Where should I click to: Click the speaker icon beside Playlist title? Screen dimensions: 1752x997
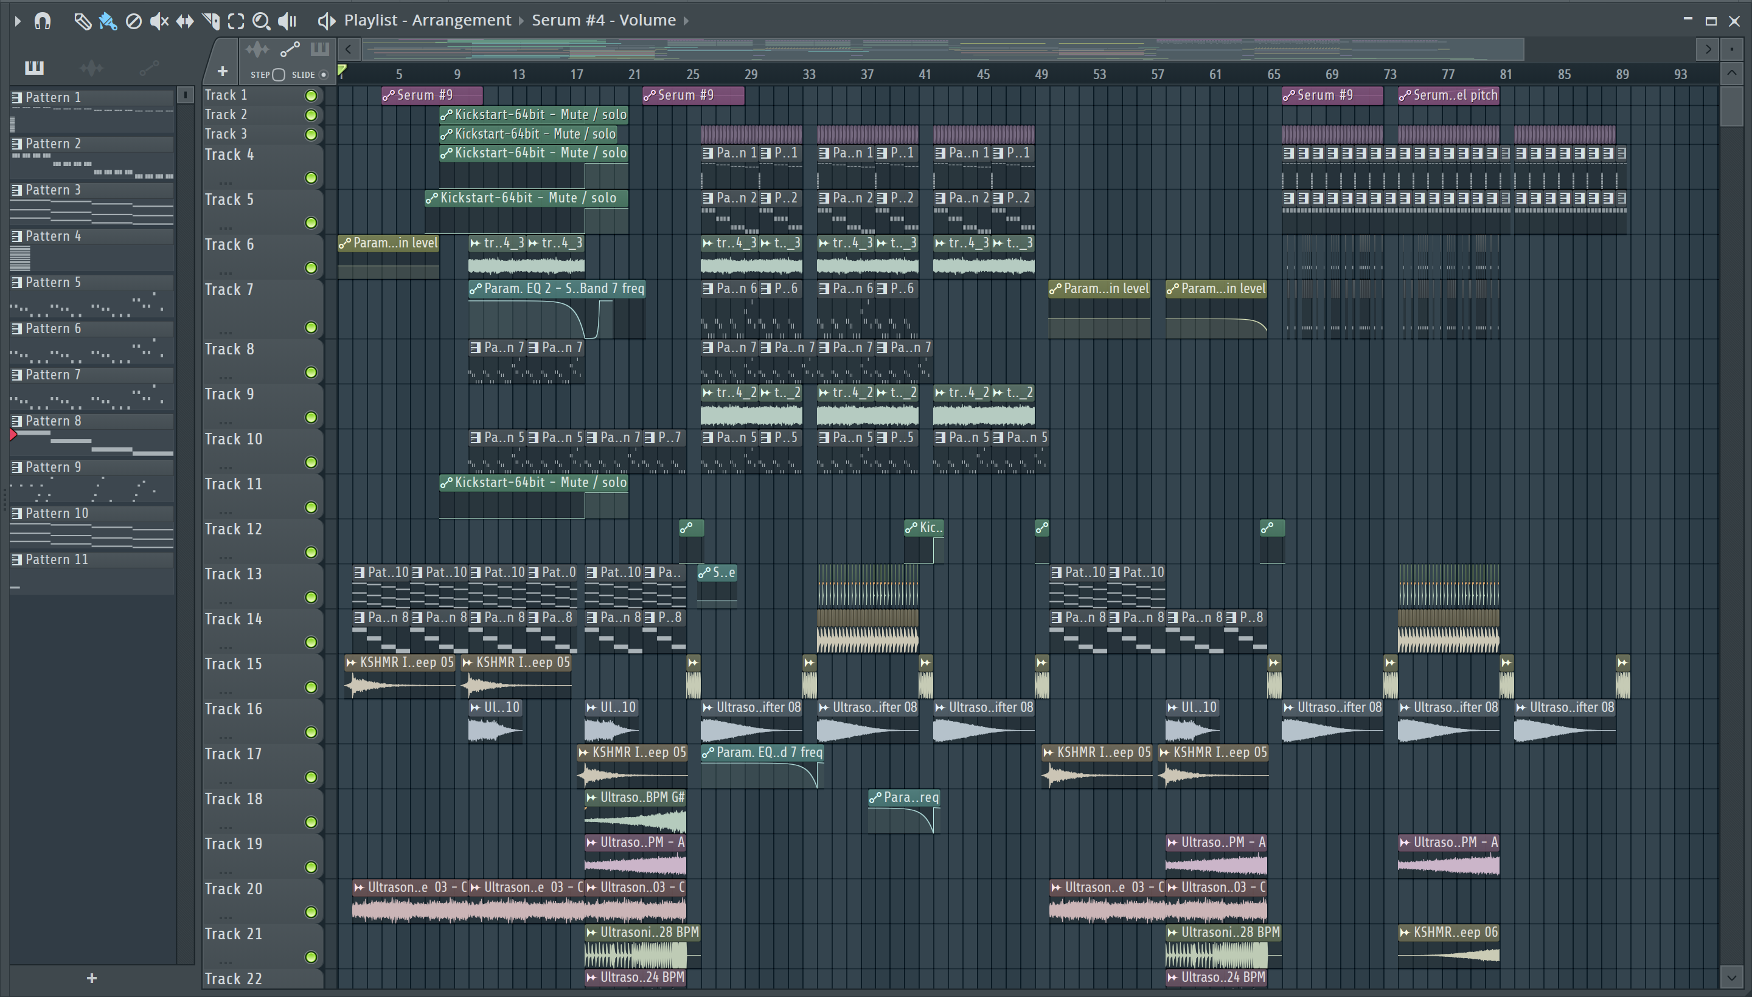326,21
